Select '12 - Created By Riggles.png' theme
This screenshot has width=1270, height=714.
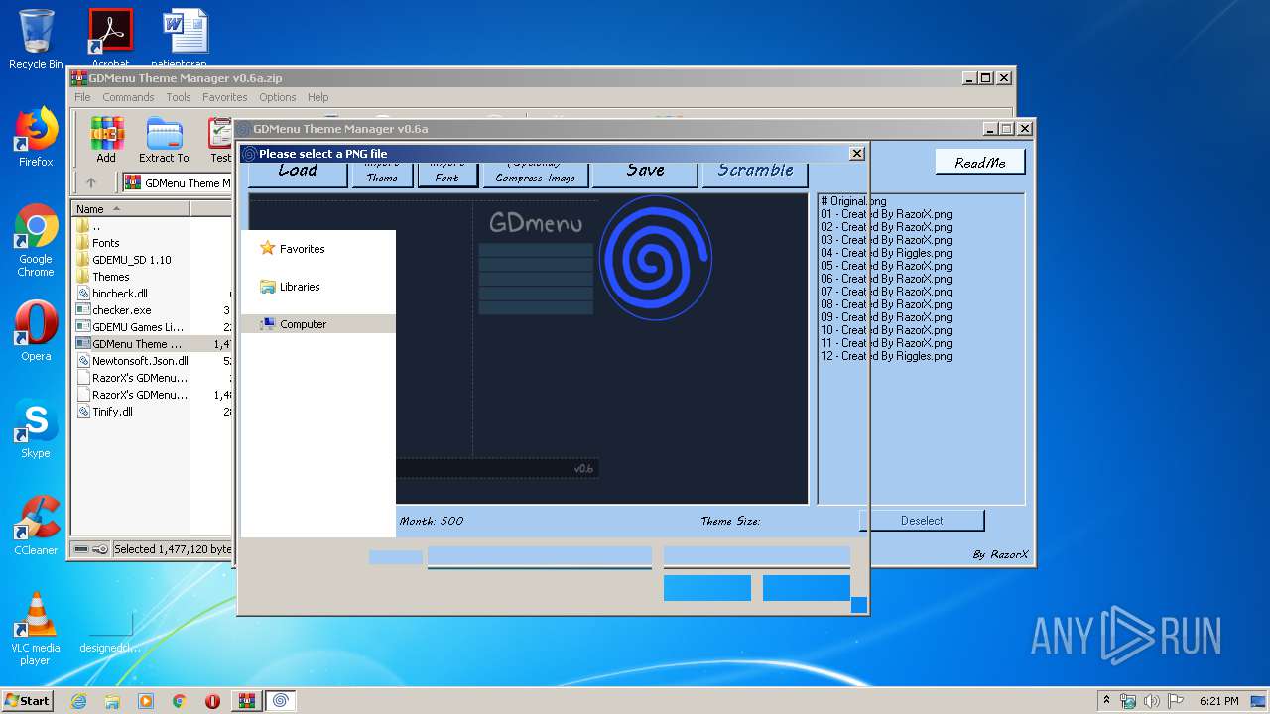point(886,356)
